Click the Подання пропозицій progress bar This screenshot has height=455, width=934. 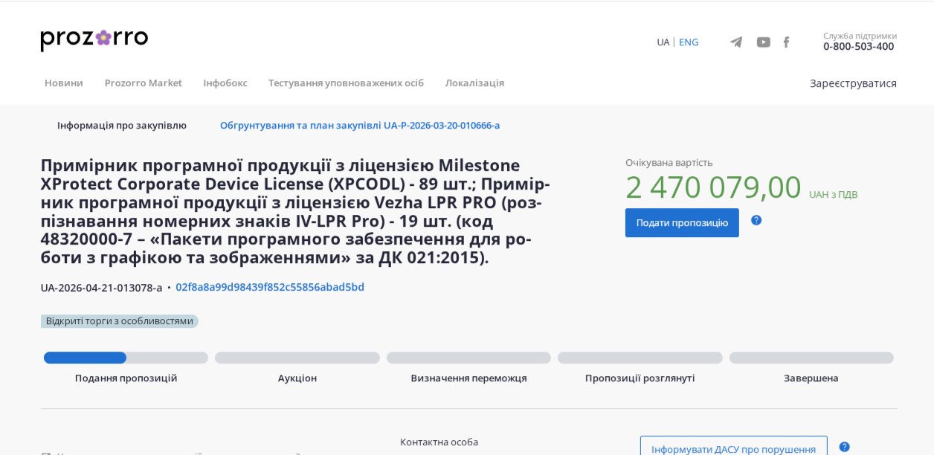pyautogui.click(x=126, y=358)
